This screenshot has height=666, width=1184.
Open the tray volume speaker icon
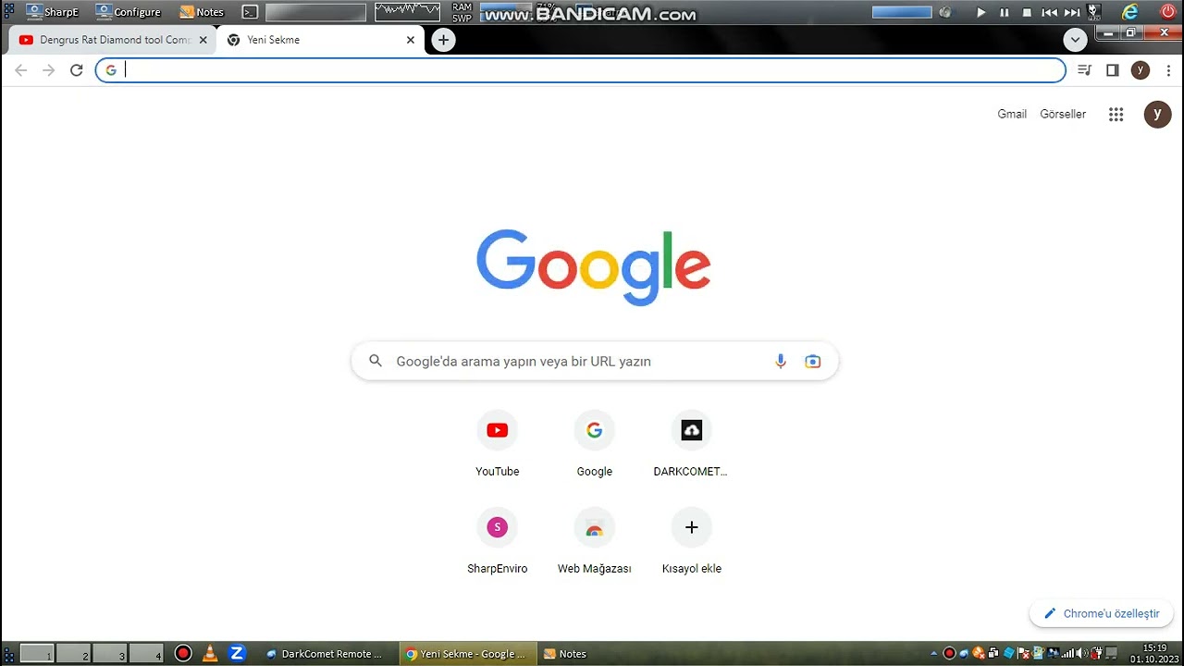coord(1080,653)
